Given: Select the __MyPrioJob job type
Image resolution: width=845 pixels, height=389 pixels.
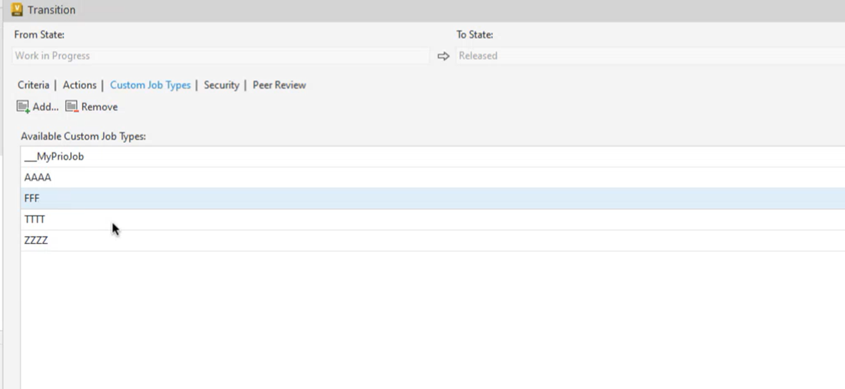Looking at the screenshot, I should pyautogui.click(x=54, y=156).
